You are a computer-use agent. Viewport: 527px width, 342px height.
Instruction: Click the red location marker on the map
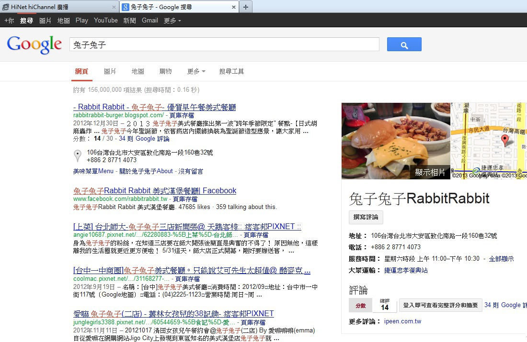point(505,140)
